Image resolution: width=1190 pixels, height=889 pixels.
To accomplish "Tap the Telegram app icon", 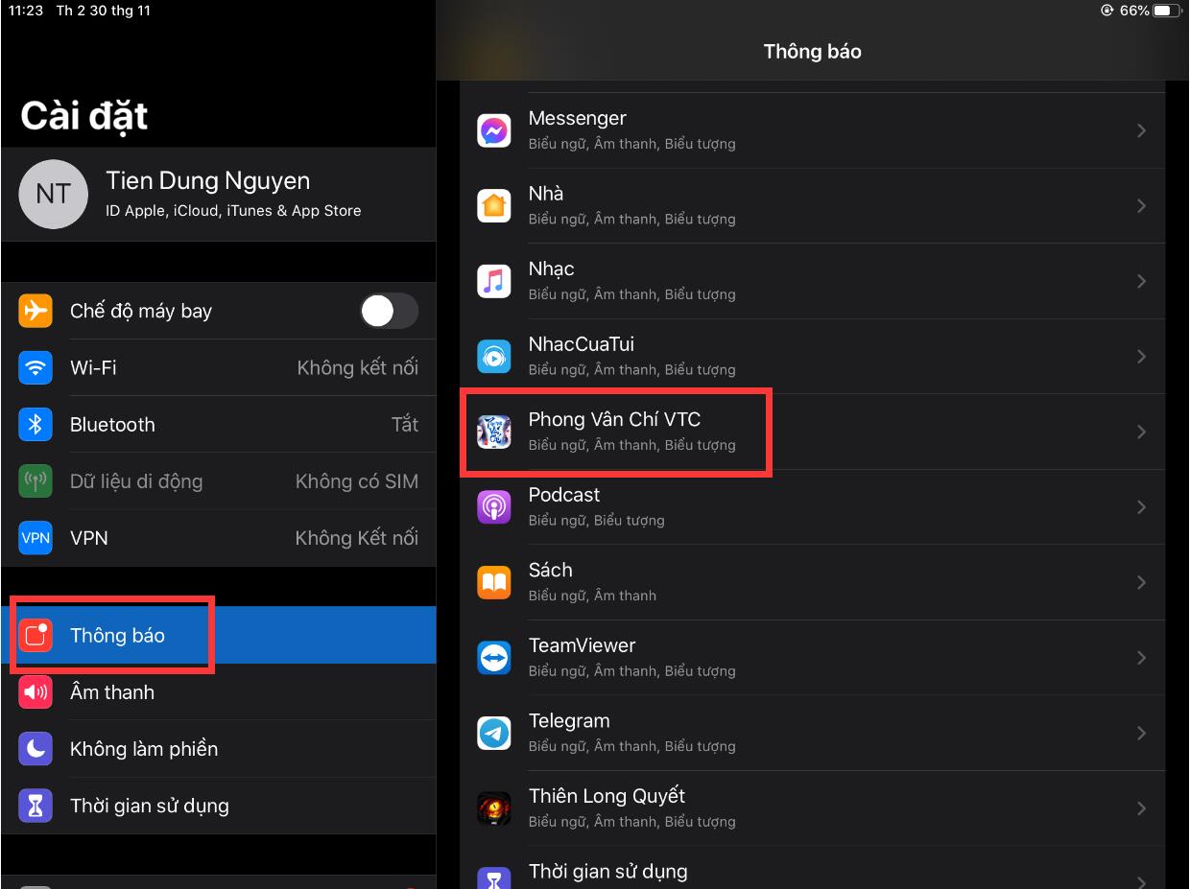I will tap(494, 733).
